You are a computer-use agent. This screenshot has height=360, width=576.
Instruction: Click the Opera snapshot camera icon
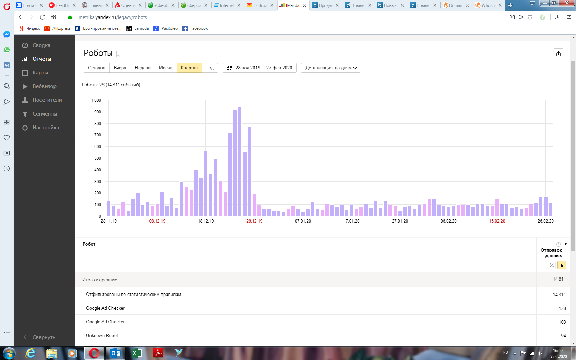(512, 17)
